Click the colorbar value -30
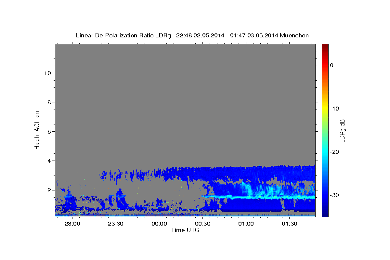The width and height of the screenshot is (390, 260). click(x=335, y=195)
